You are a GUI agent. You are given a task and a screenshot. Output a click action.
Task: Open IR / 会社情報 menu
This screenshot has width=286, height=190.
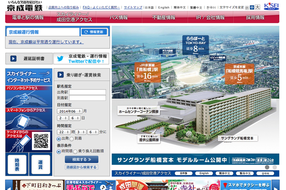pyautogui.click(x=211, y=17)
